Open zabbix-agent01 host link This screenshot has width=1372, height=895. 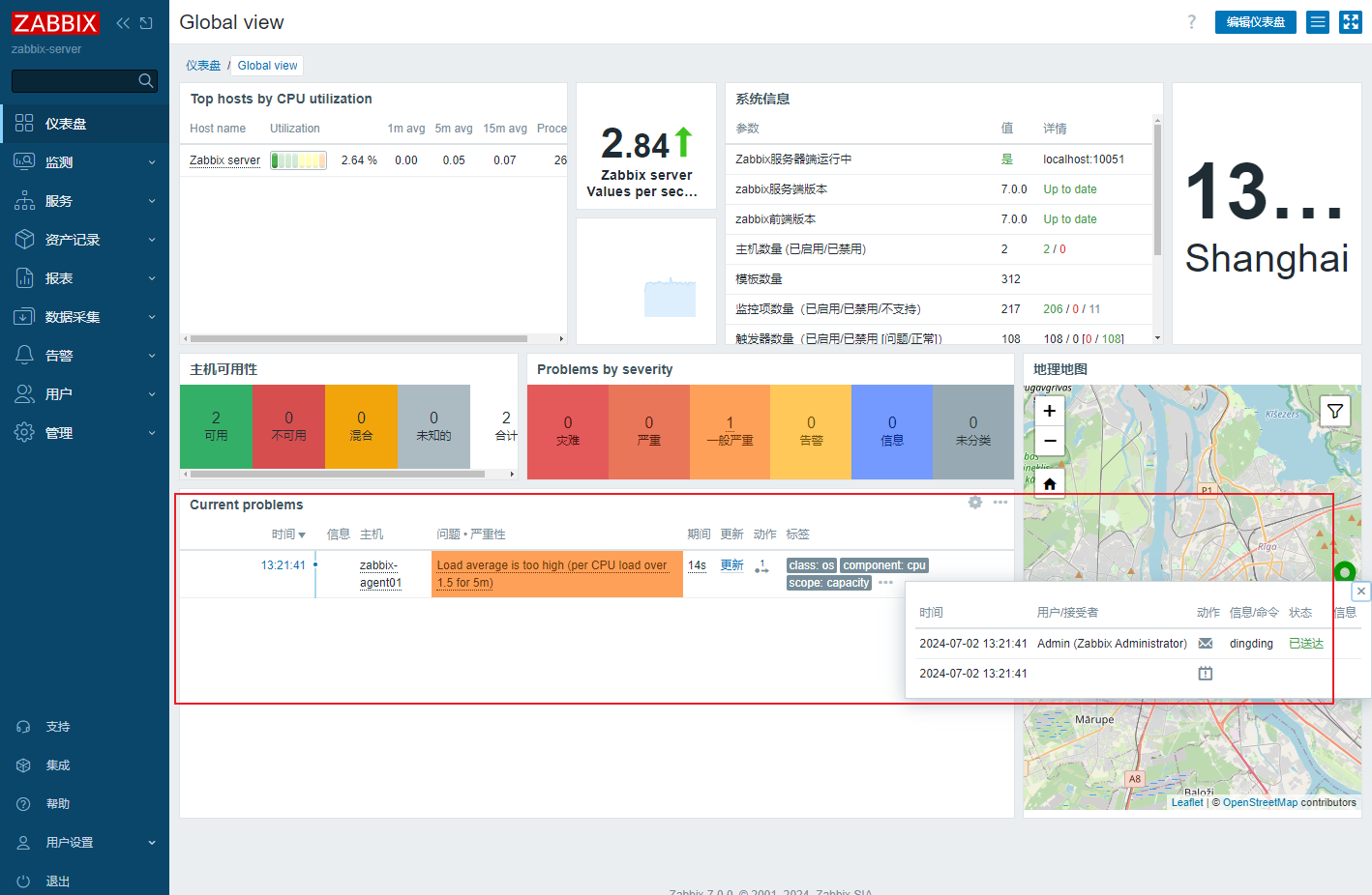(380, 574)
